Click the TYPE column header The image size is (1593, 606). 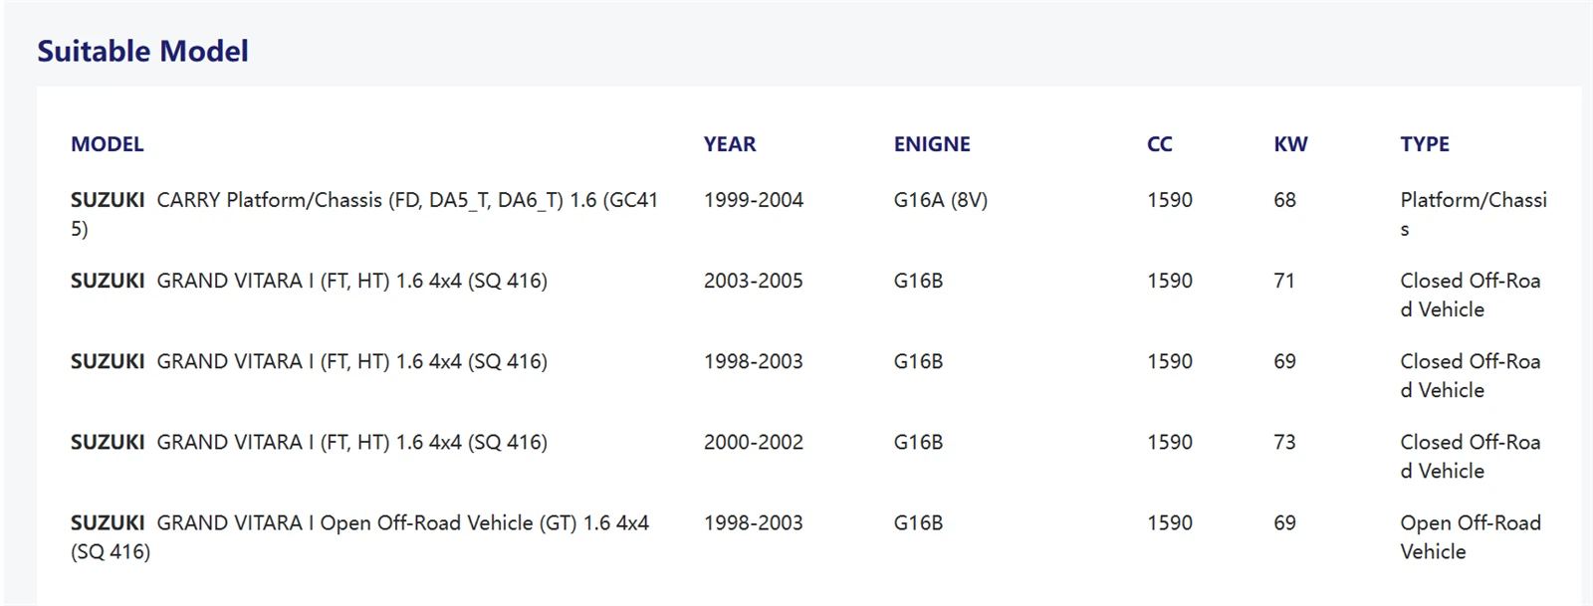point(1424,144)
